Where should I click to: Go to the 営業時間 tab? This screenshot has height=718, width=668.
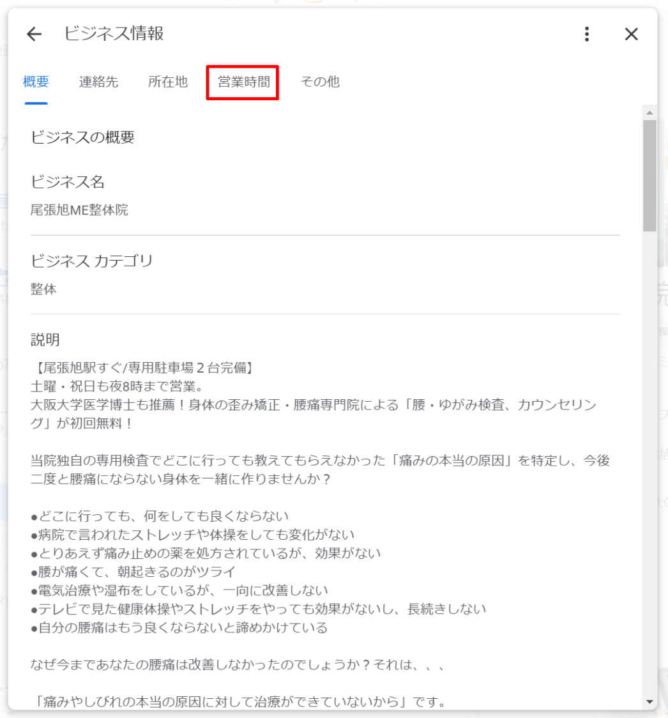click(x=243, y=82)
